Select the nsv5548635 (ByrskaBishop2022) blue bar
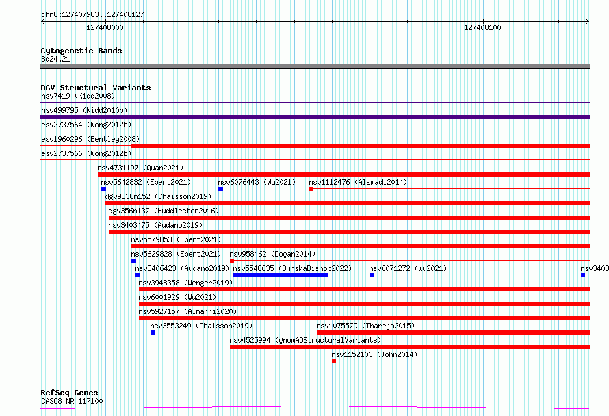 281,275
